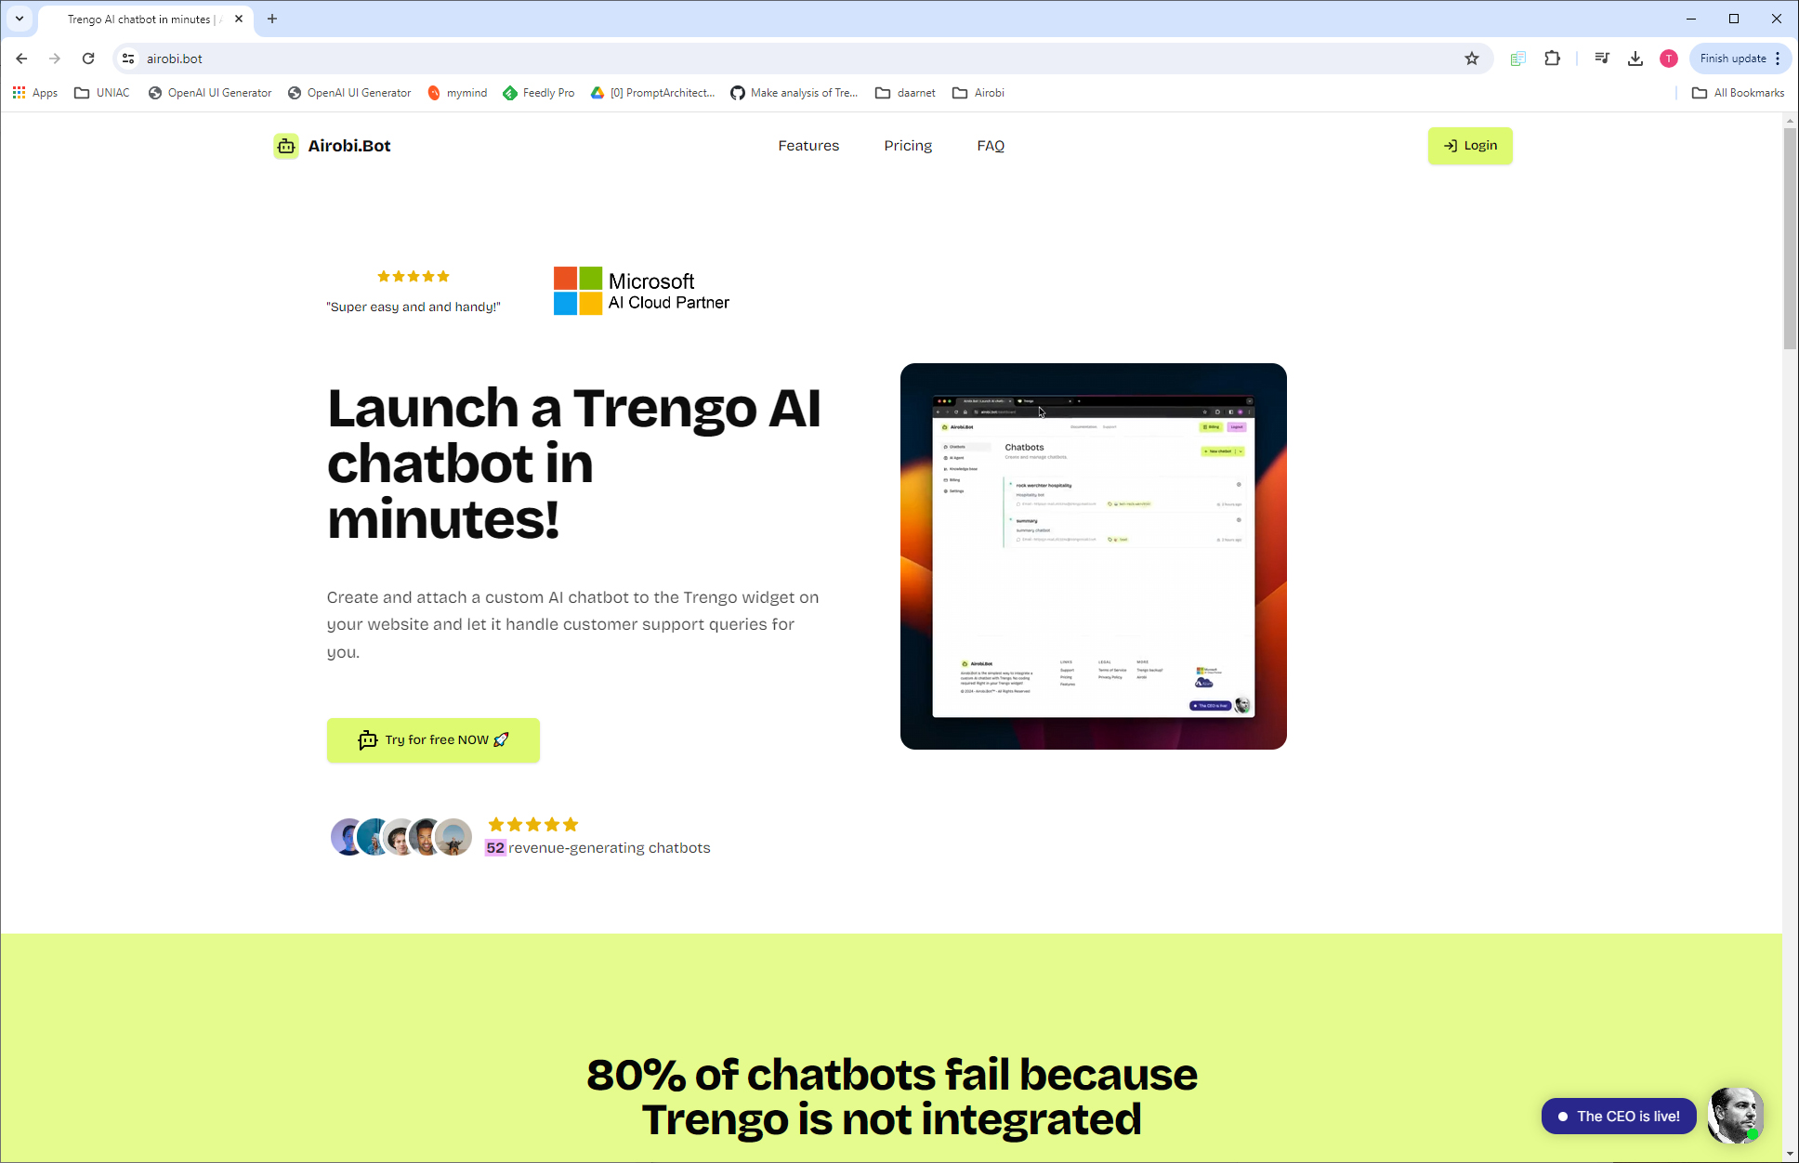Click the five-star rating toggle area

pos(413,275)
